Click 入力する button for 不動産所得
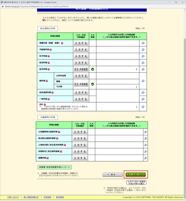The width and height of the screenshot is (186, 201). [81, 50]
